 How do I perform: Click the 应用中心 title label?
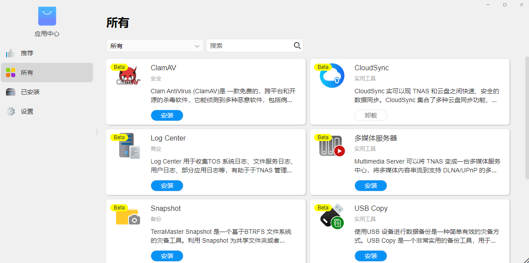coord(47,34)
